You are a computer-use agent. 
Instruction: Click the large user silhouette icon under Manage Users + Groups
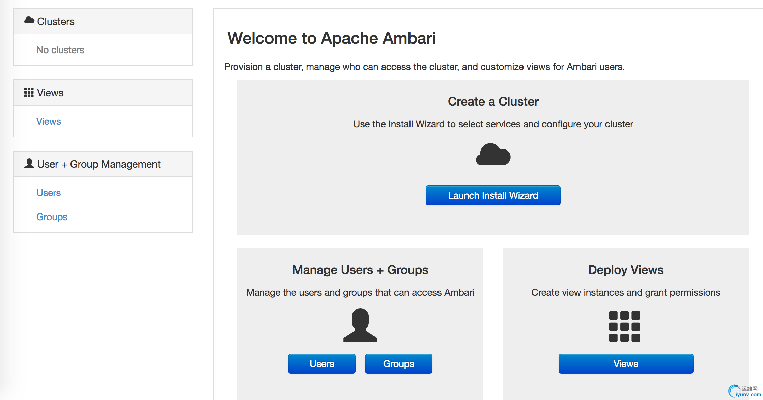tap(360, 325)
